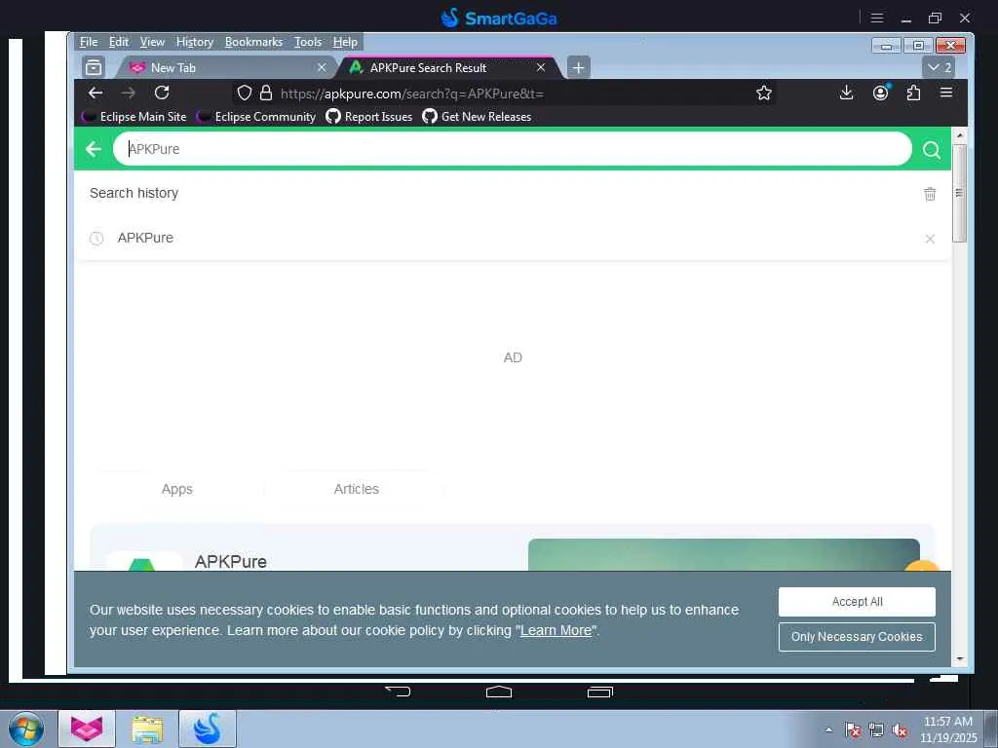The width and height of the screenshot is (998, 748).
Task: Choose Only Necessary Cookies
Action: 857,637
